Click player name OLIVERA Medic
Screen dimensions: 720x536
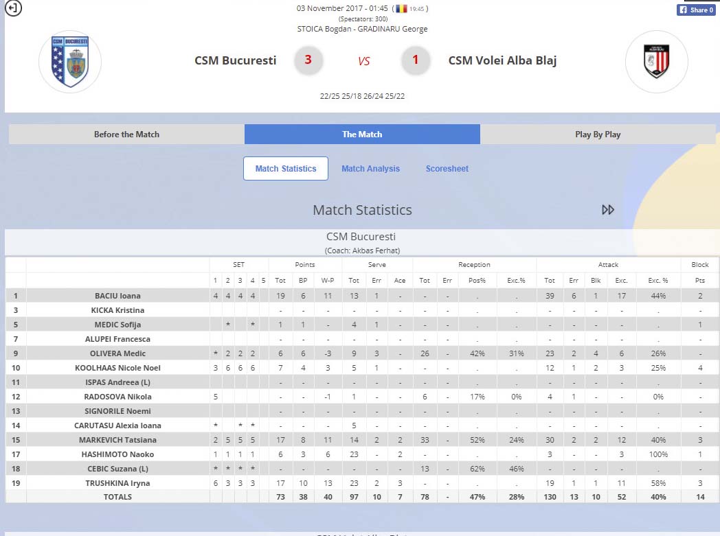tap(117, 353)
